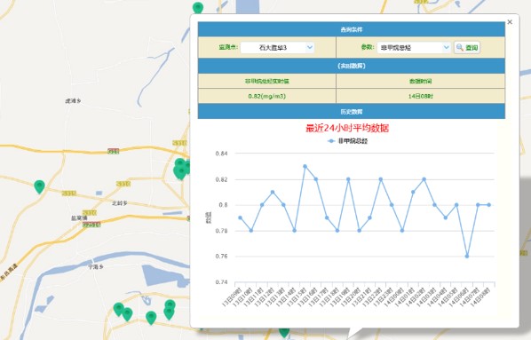Expand the 参数 parameter dropdown
Image resolution: width=531 pixels, height=340 pixels.
414,48
